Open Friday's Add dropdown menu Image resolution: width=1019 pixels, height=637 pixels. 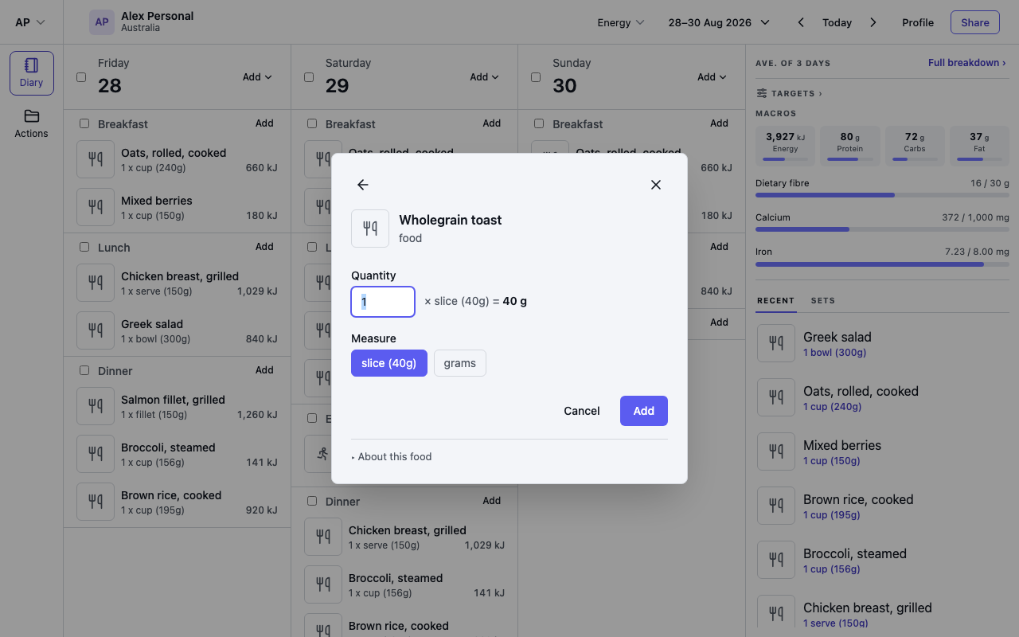pos(257,77)
